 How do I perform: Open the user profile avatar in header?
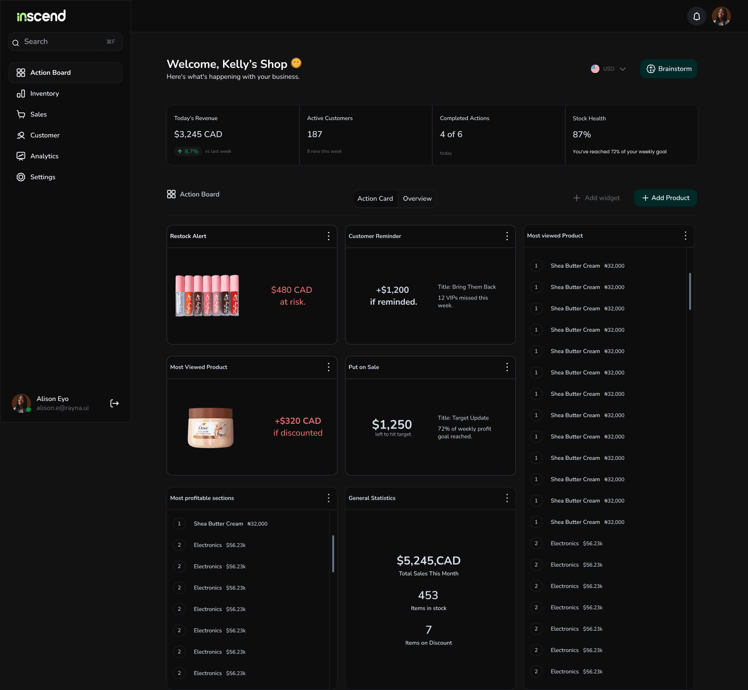pyautogui.click(x=721, y=17)
